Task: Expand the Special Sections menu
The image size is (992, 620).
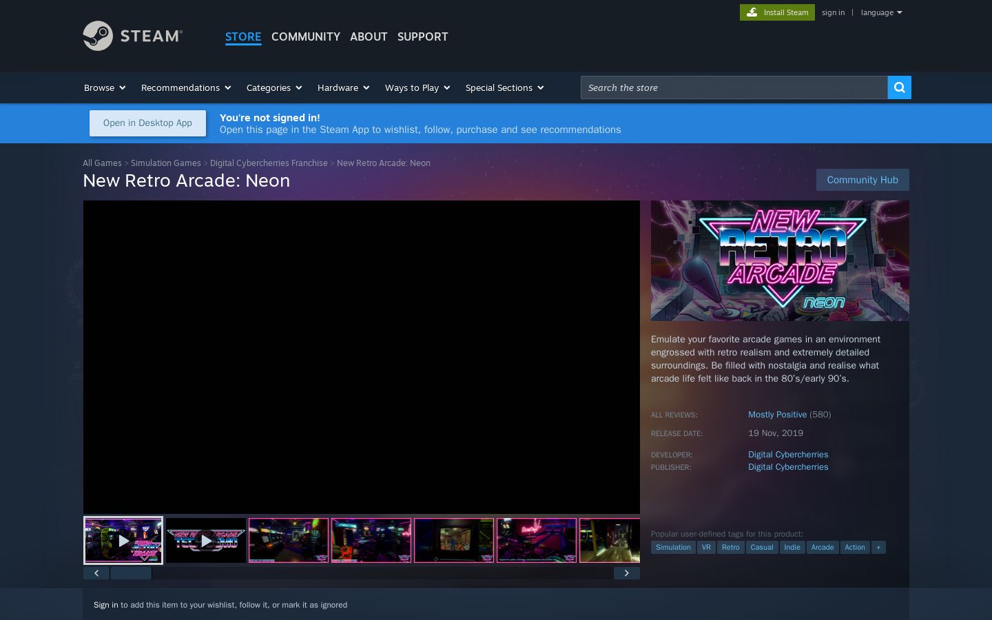Action: pyautogui.click(x=505, y=87)
